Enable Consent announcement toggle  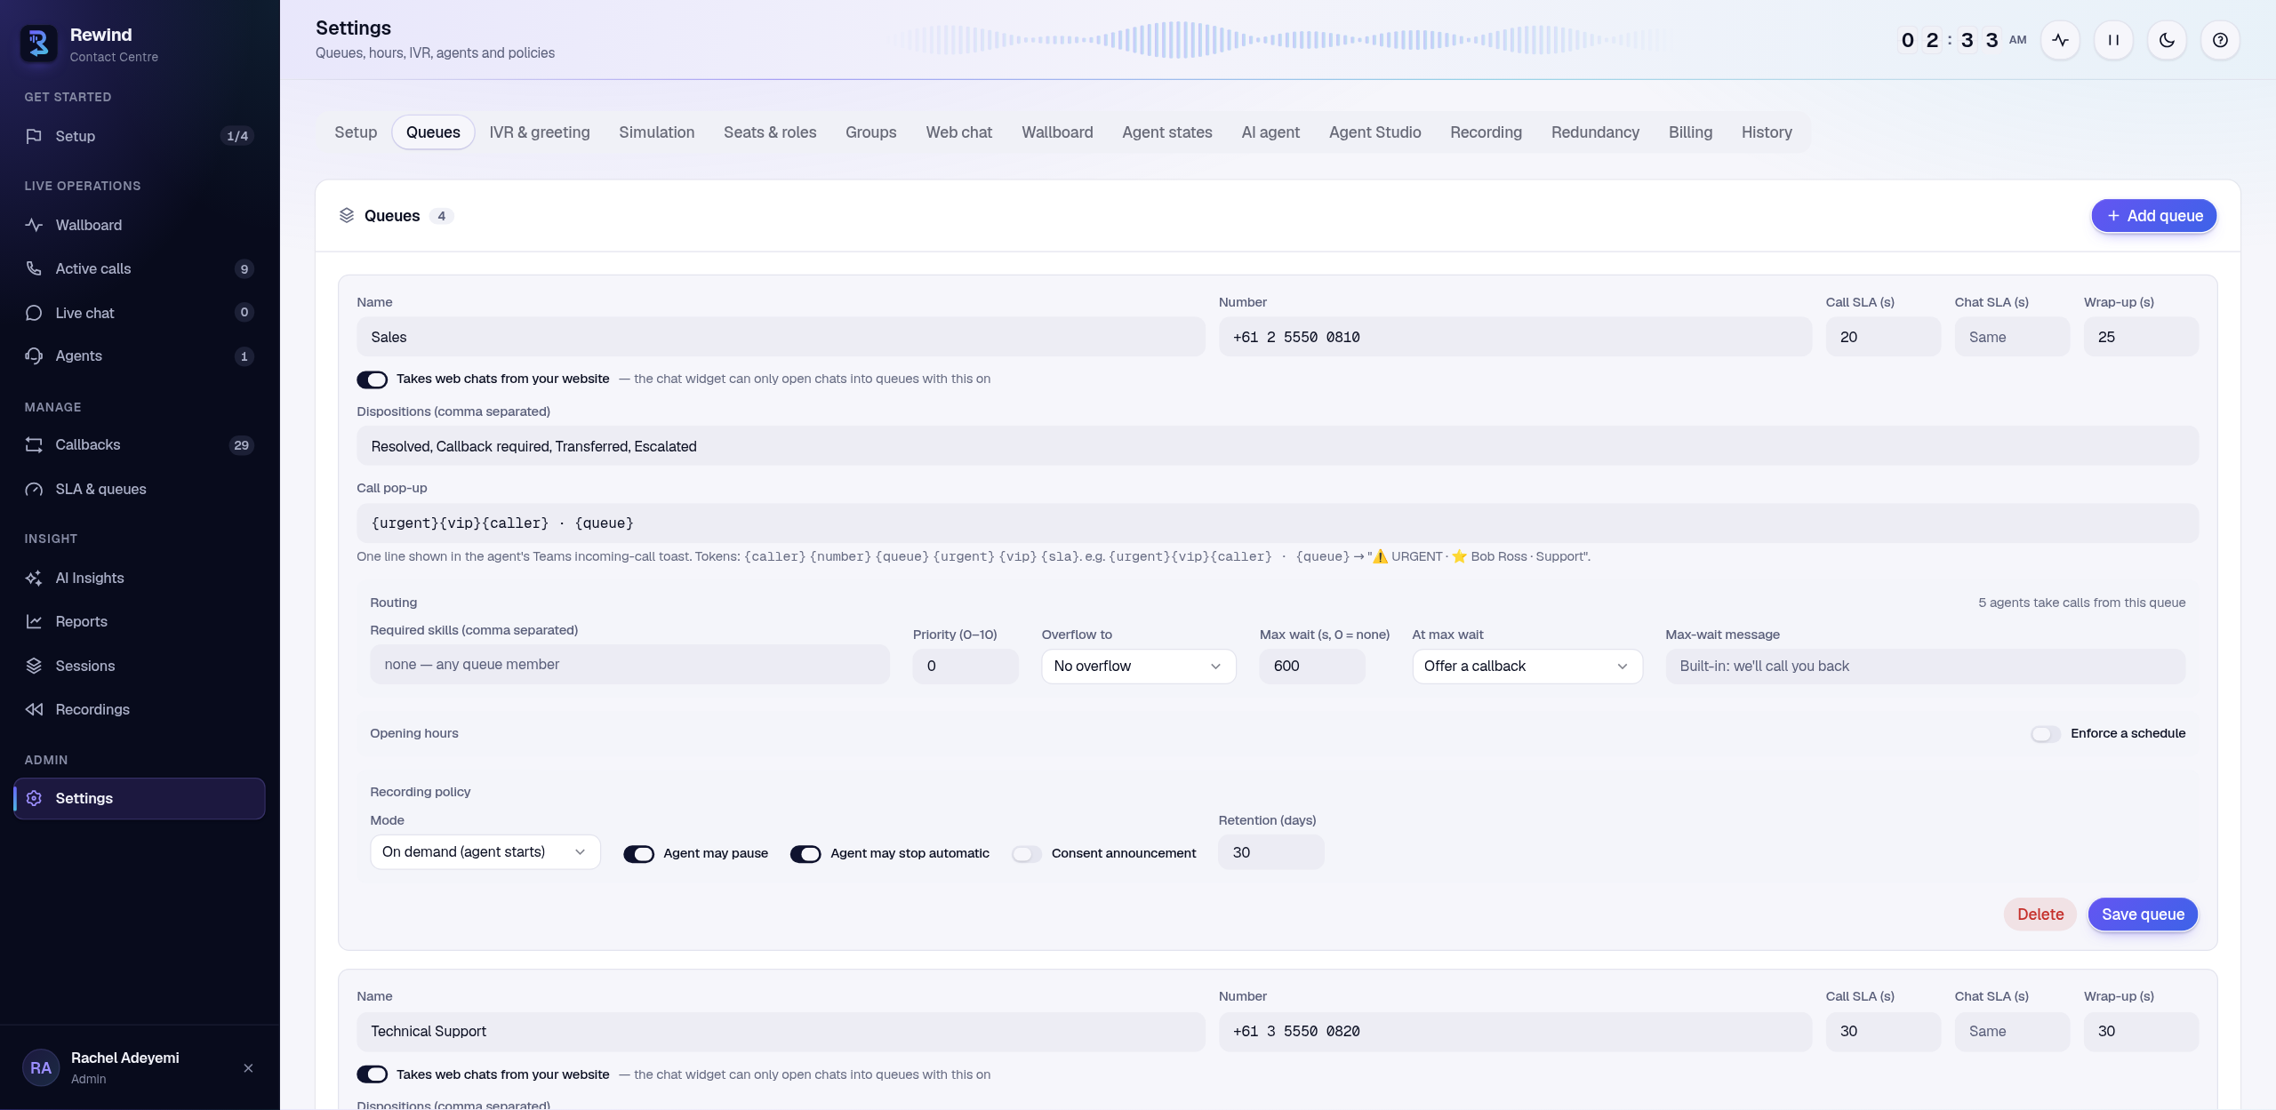1026,854
